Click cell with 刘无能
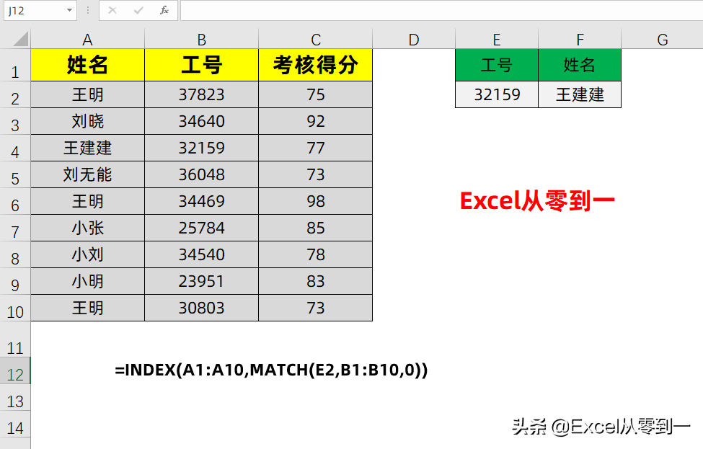703x449 pixels. (87, 174)
